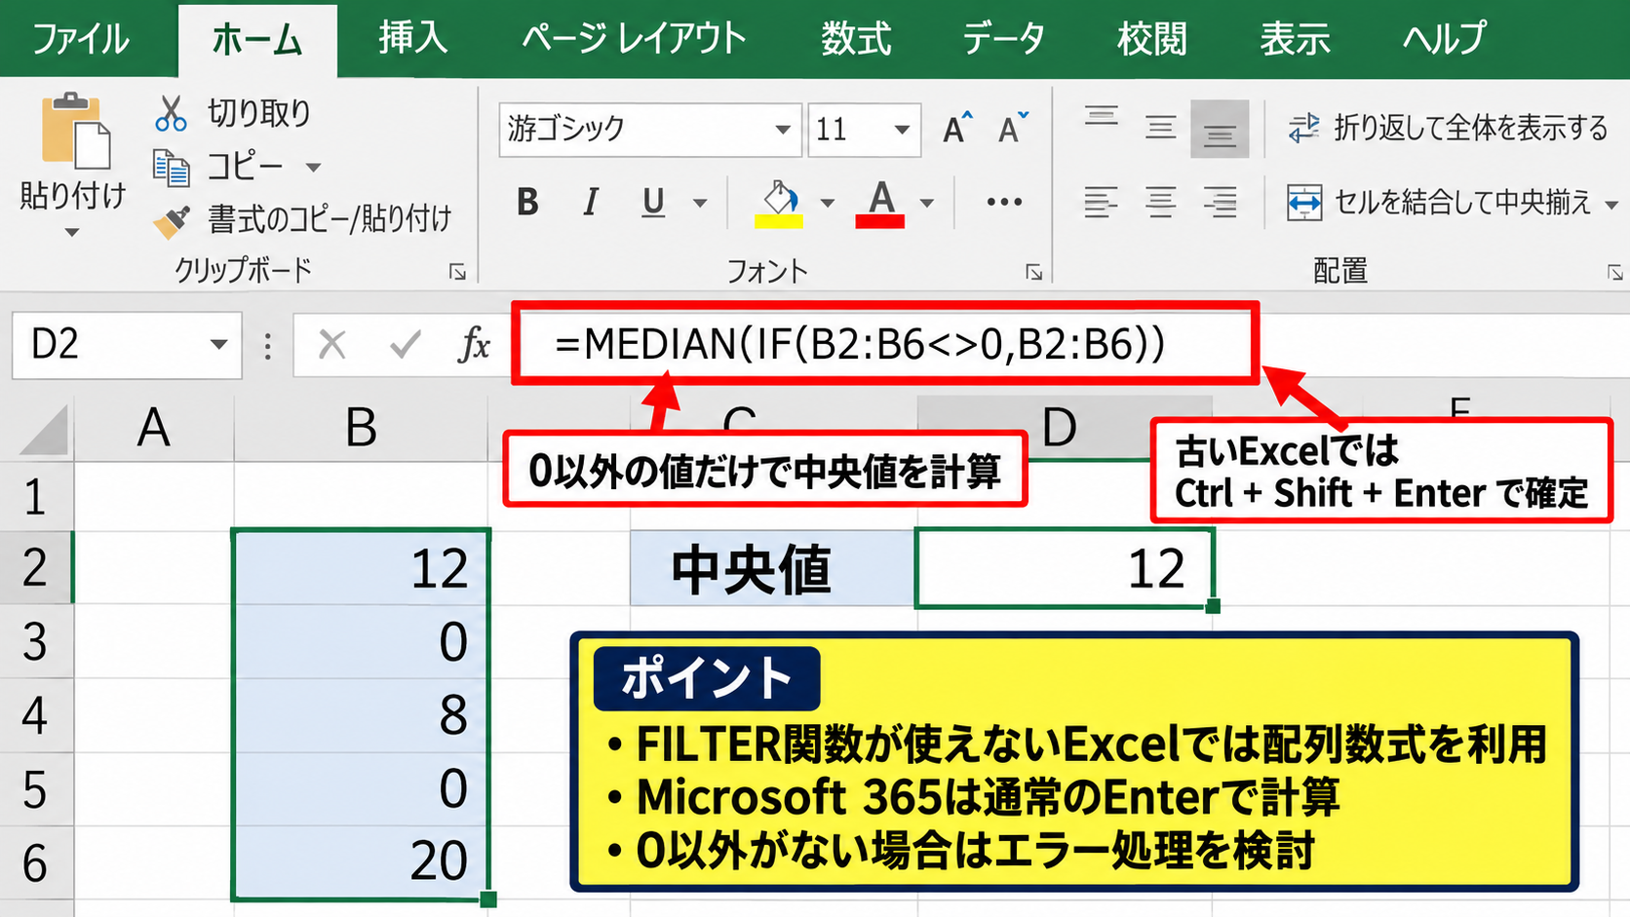Image resolution: width=1630 pixels, height=917 pixels.
Task: Align text left
Action: pos(1102,202)
